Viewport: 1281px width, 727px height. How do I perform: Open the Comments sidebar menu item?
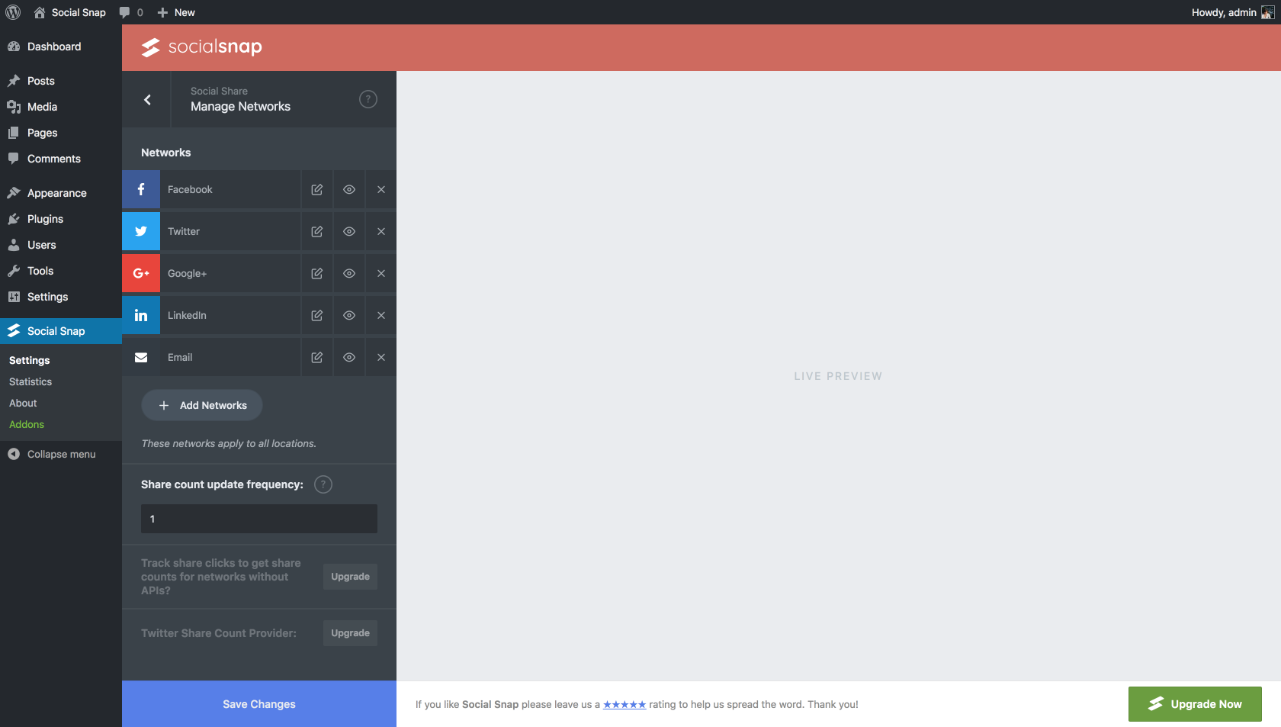pyautogui.click(x=61, y=159)
